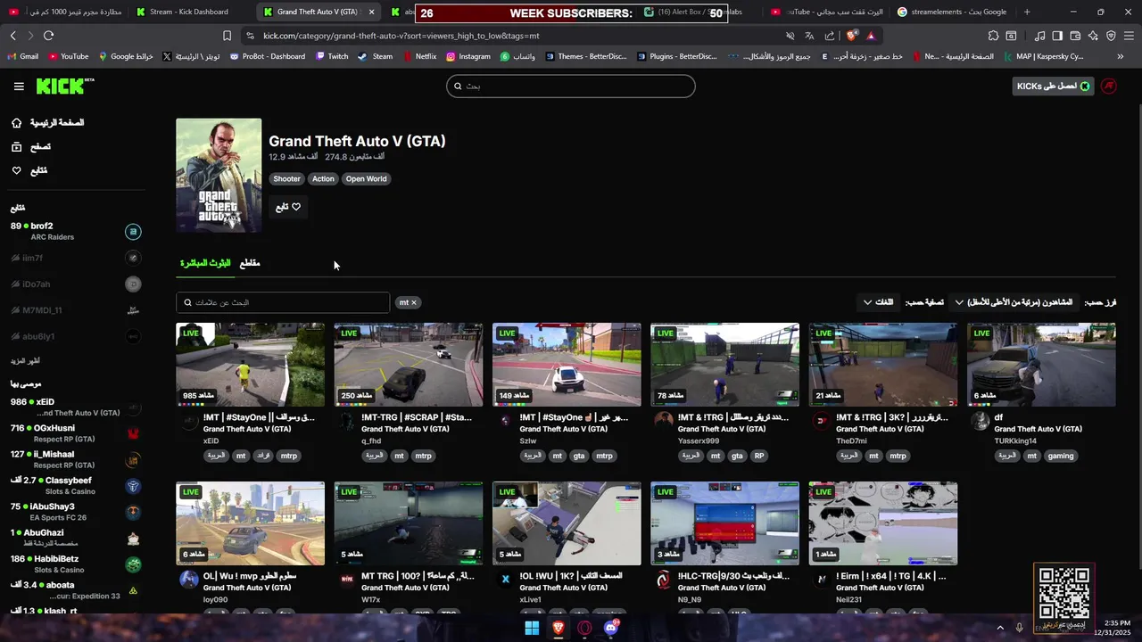This screenshot has width=1142, height=642.
Task: Click the tag search field
Action: [283, 302]
